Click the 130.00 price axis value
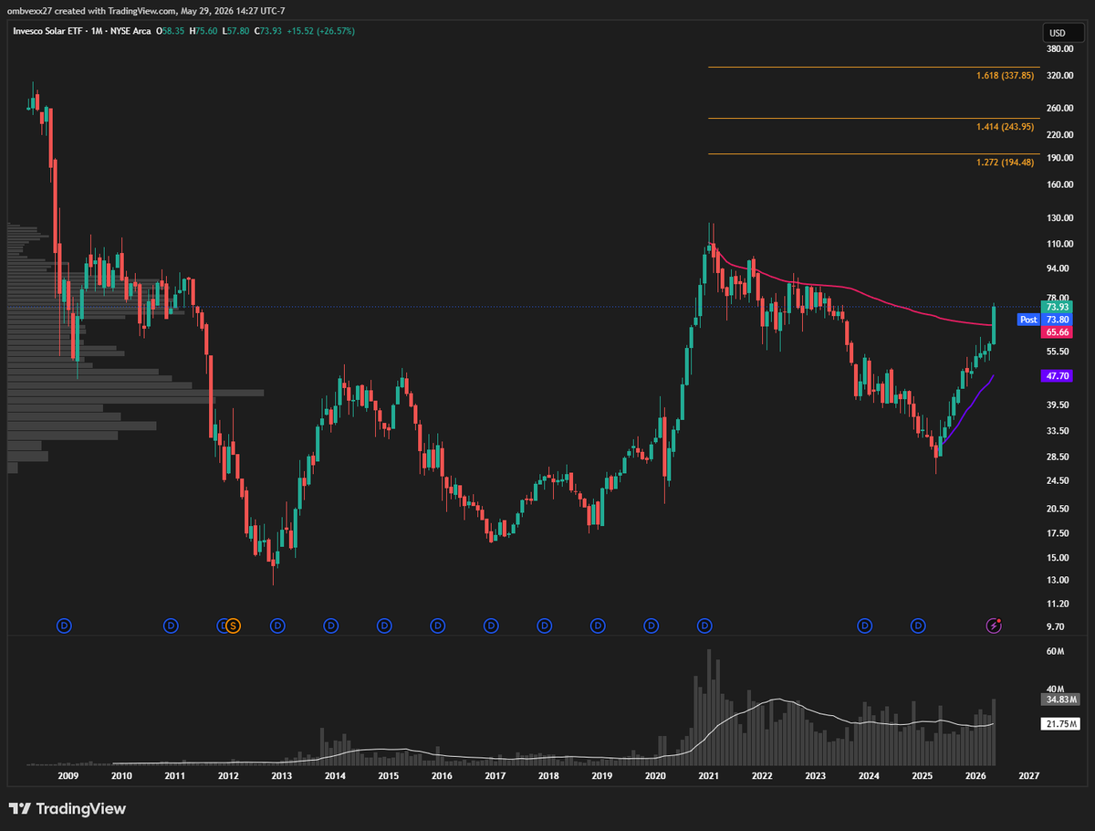 [x=1058, y=218]
